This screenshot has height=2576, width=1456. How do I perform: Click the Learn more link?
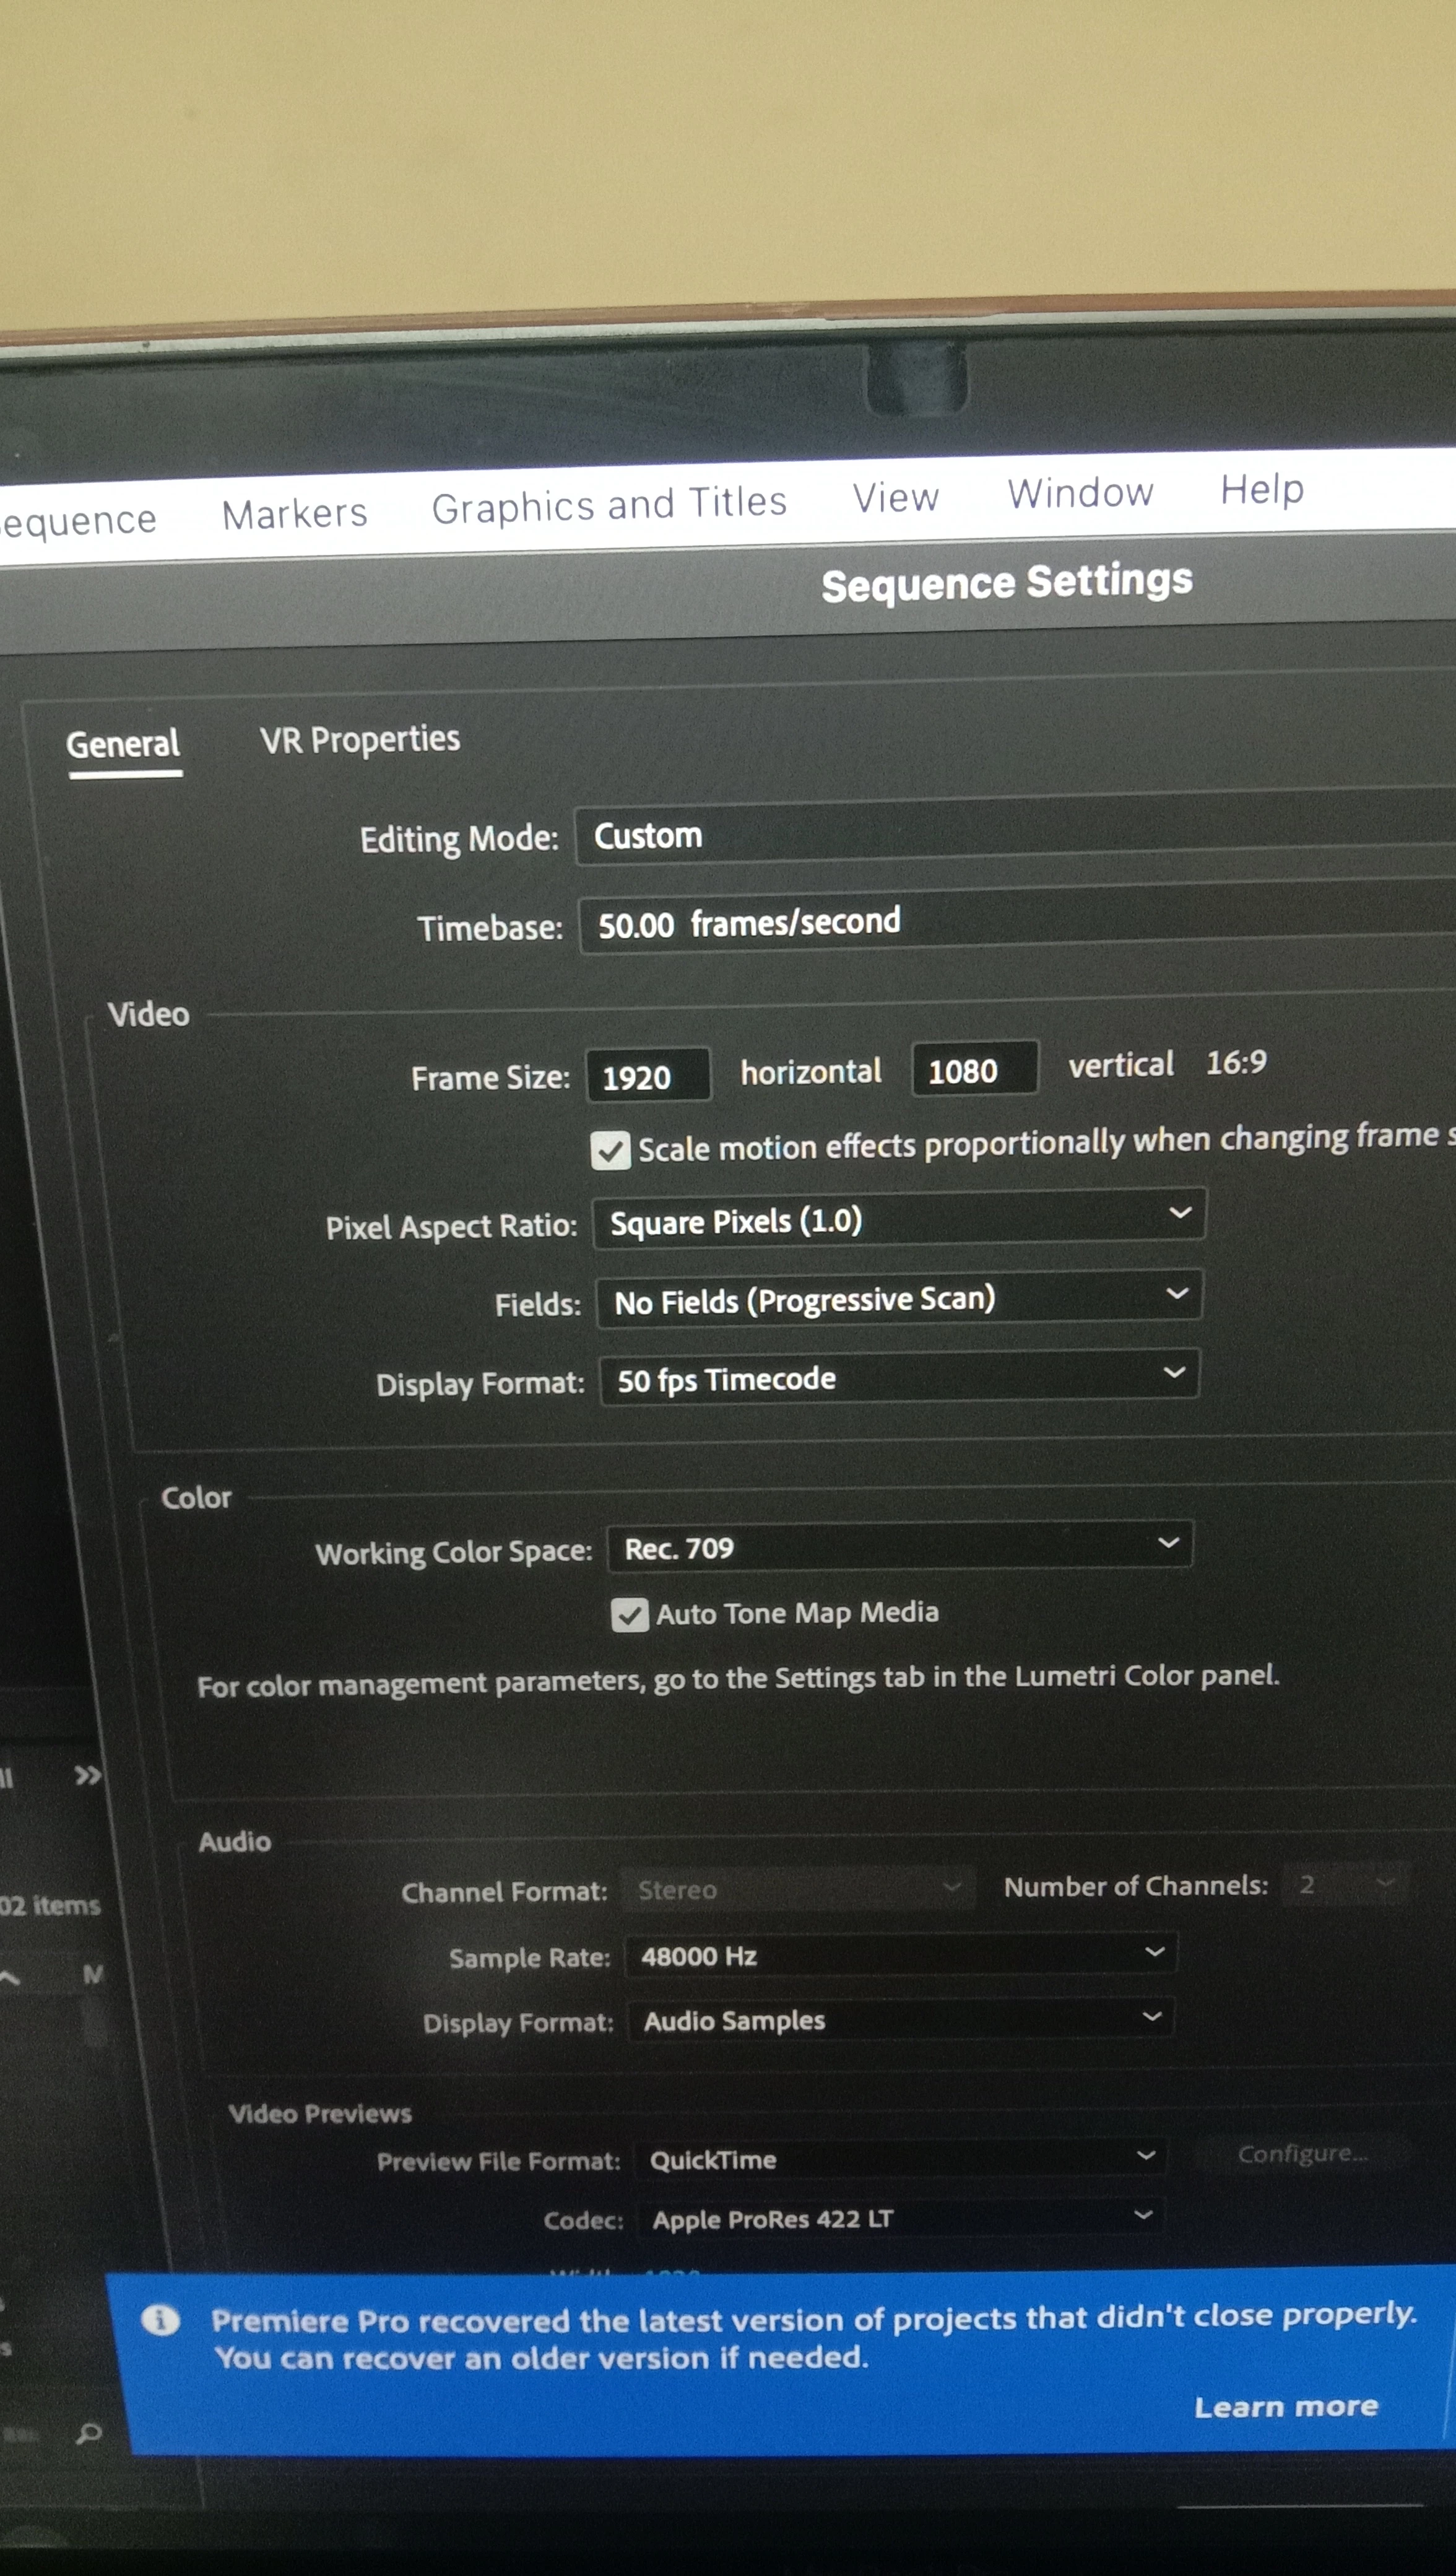(1285, 2406)
